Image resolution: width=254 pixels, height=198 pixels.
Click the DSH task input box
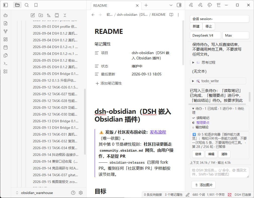pos(220,172)
